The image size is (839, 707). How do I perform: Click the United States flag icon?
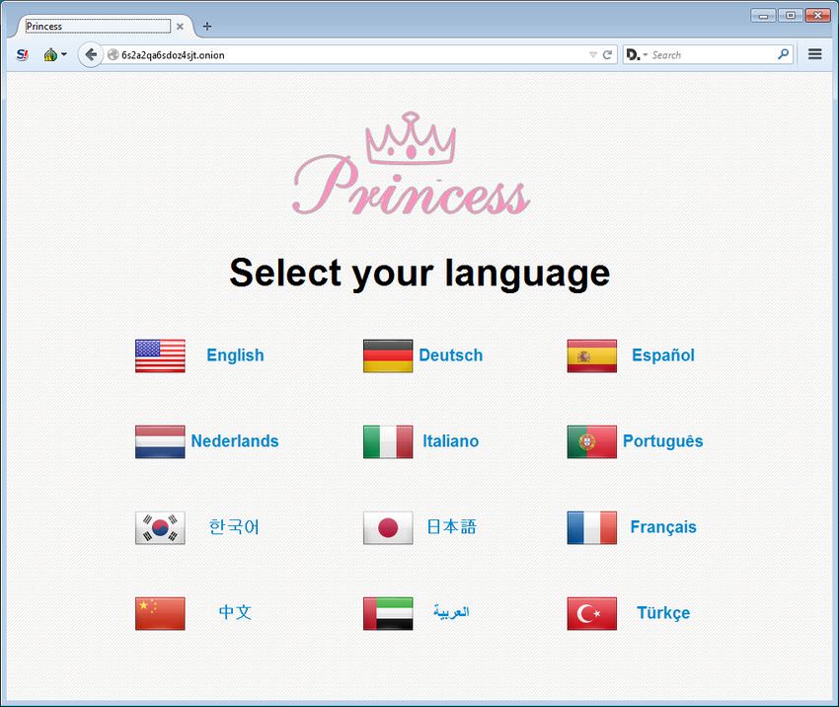(160, 355)
